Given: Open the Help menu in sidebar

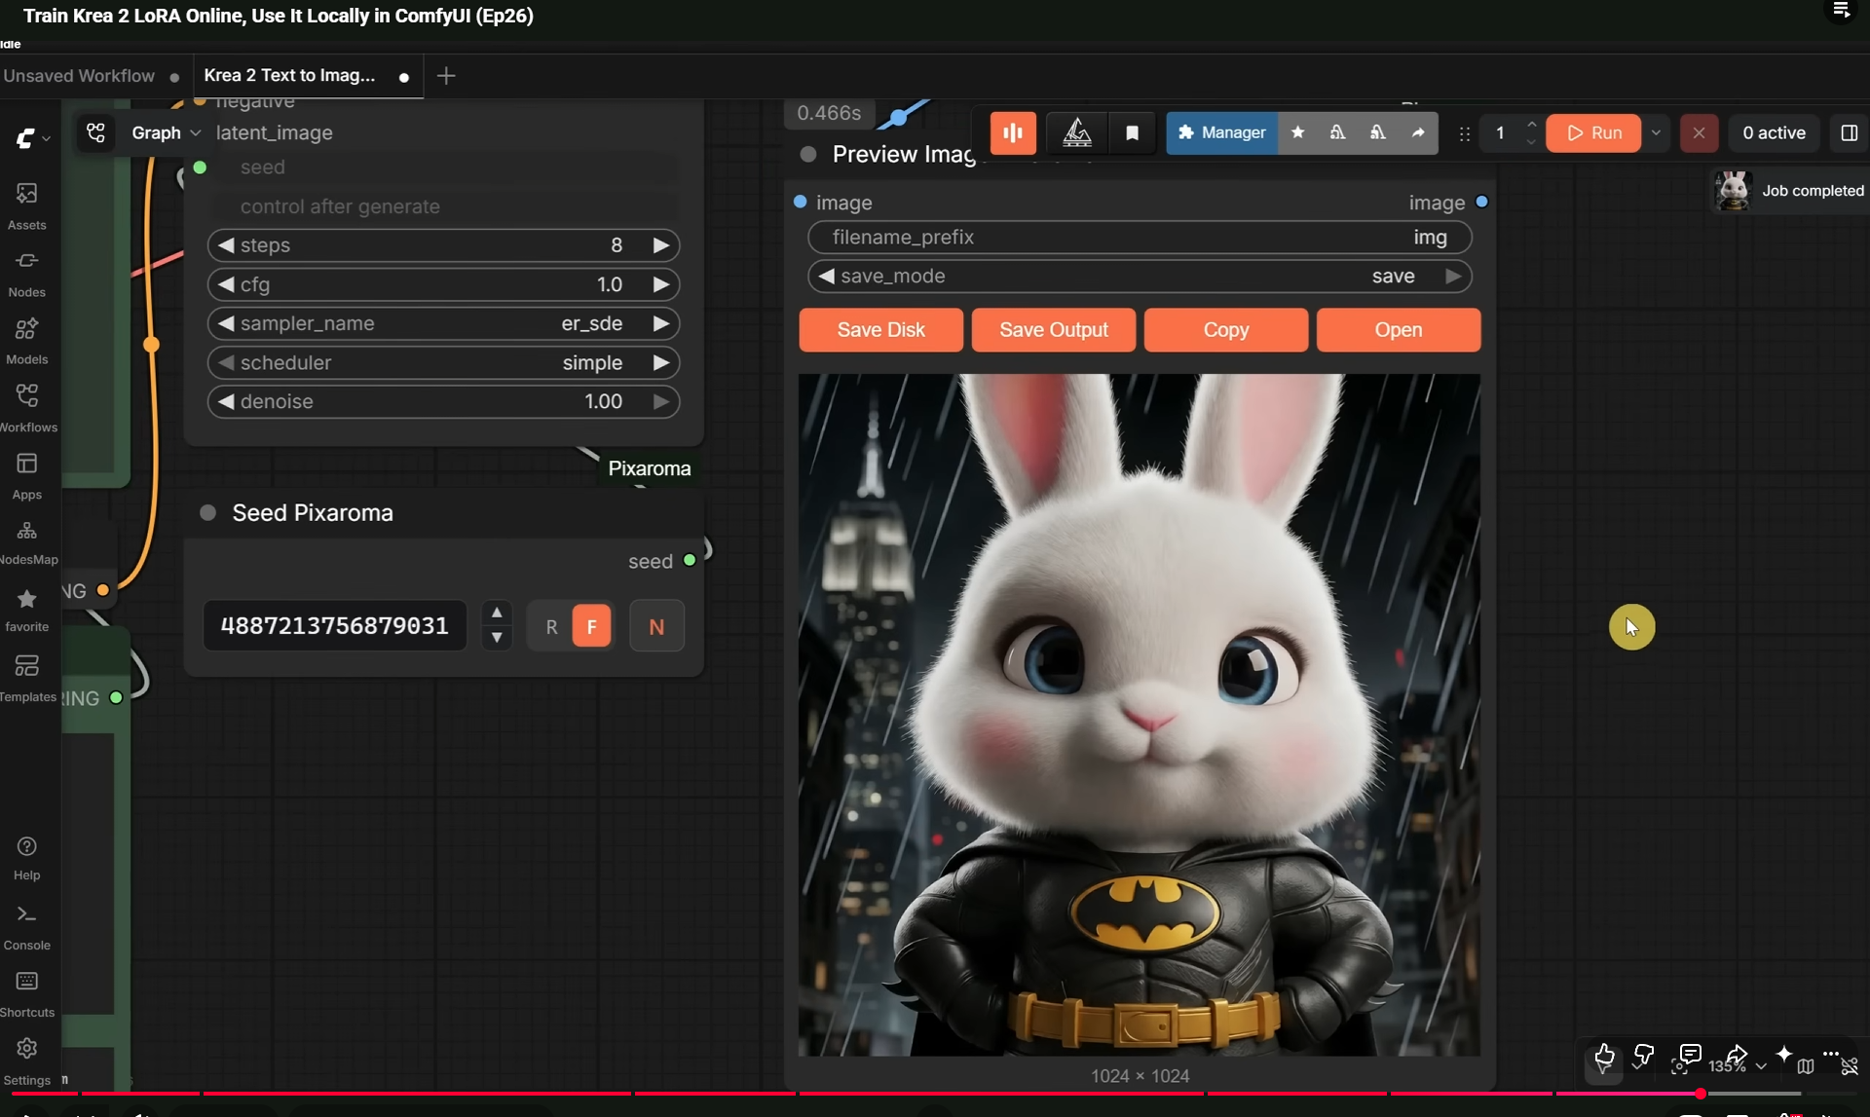Looking at the screenshot, I should [x=27, y=858].
